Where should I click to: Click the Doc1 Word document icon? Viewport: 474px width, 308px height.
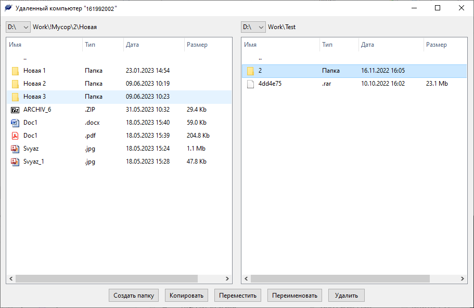(x=15, y=123)
